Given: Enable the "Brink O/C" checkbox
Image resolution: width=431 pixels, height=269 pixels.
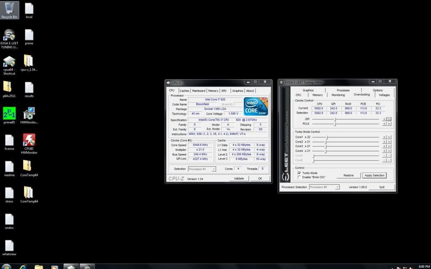Looking at the screenshot, I should click(299, 177).
